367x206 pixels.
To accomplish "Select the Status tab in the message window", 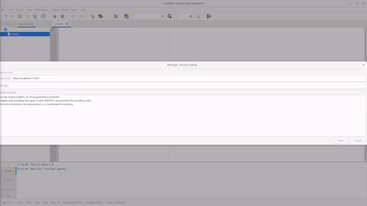I will point(8,171).
